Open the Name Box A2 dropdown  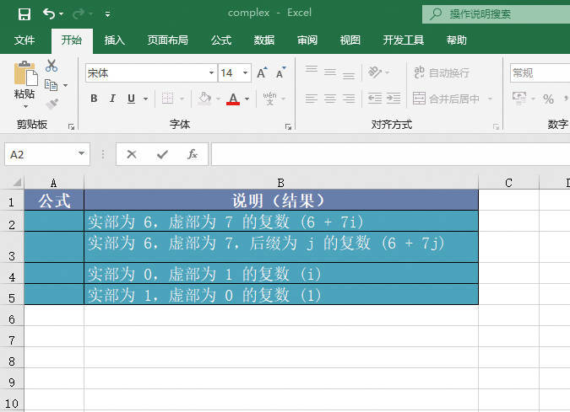click(x=82, y=154)
